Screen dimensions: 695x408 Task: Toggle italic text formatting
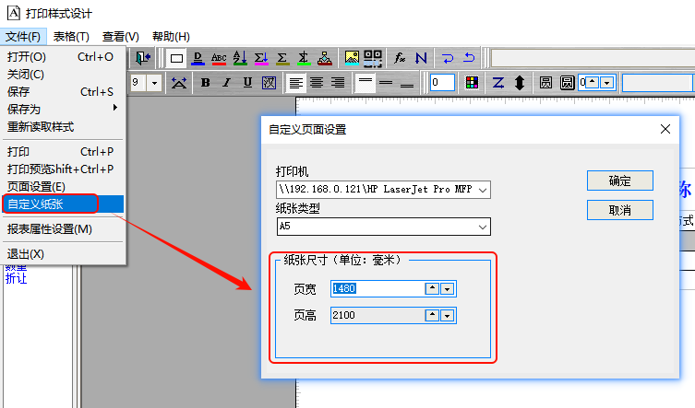(226, 83)
